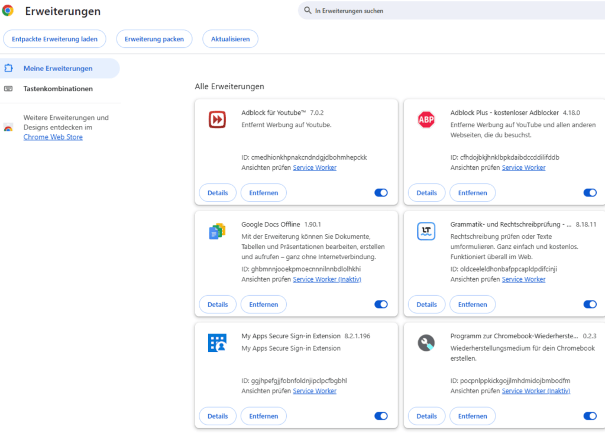Click the magnifier icon in the search bar
This screenshot has height=433, width=605.
point(308,11)
